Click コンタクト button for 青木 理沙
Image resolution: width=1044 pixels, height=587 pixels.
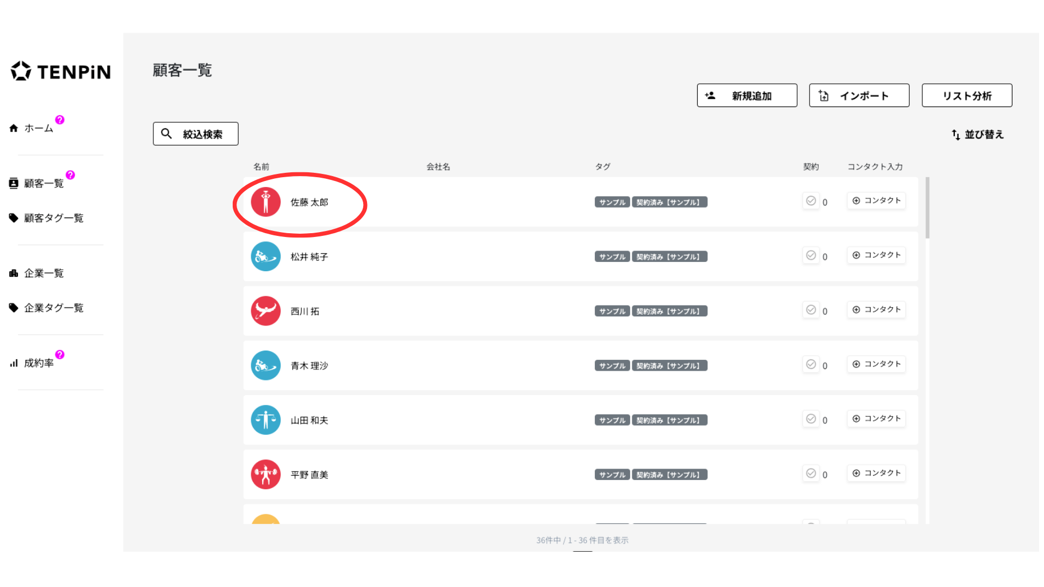[x=876, y=364]
